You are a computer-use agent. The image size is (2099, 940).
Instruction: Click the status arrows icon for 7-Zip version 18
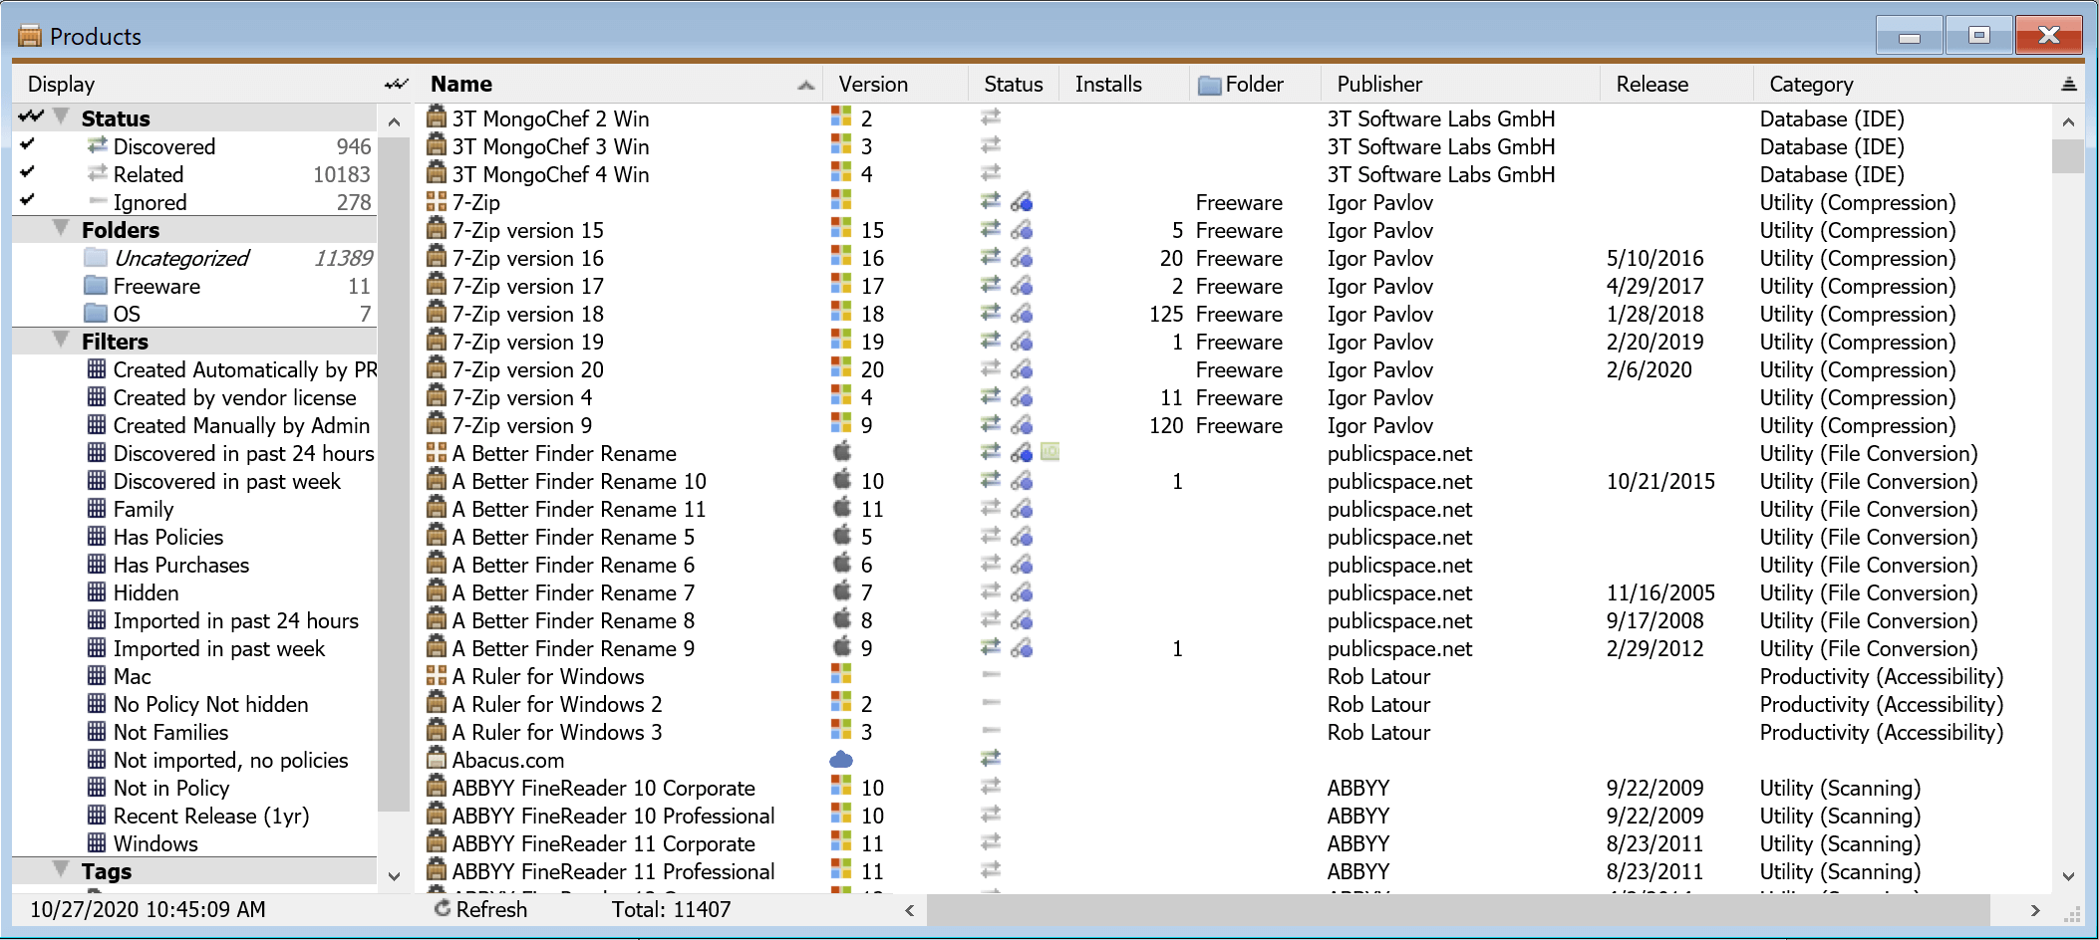[x=990, y=313]
